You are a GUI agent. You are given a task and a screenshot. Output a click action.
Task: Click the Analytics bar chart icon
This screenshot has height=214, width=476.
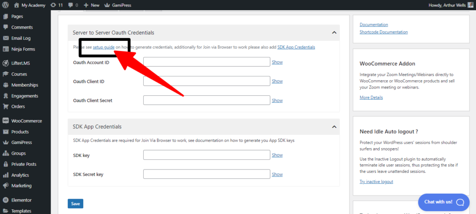pyautogui.click(x=5, y=175)
